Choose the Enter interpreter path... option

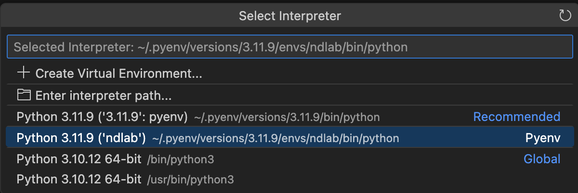coord(104,96)
